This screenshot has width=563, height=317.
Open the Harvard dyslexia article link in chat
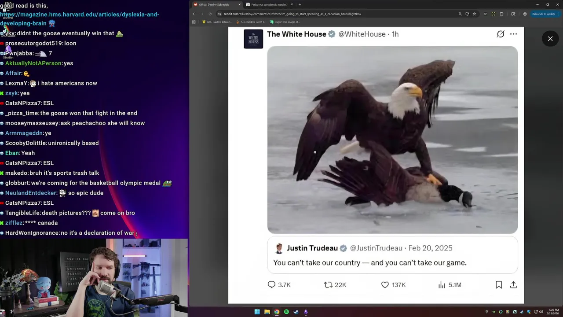80,19
